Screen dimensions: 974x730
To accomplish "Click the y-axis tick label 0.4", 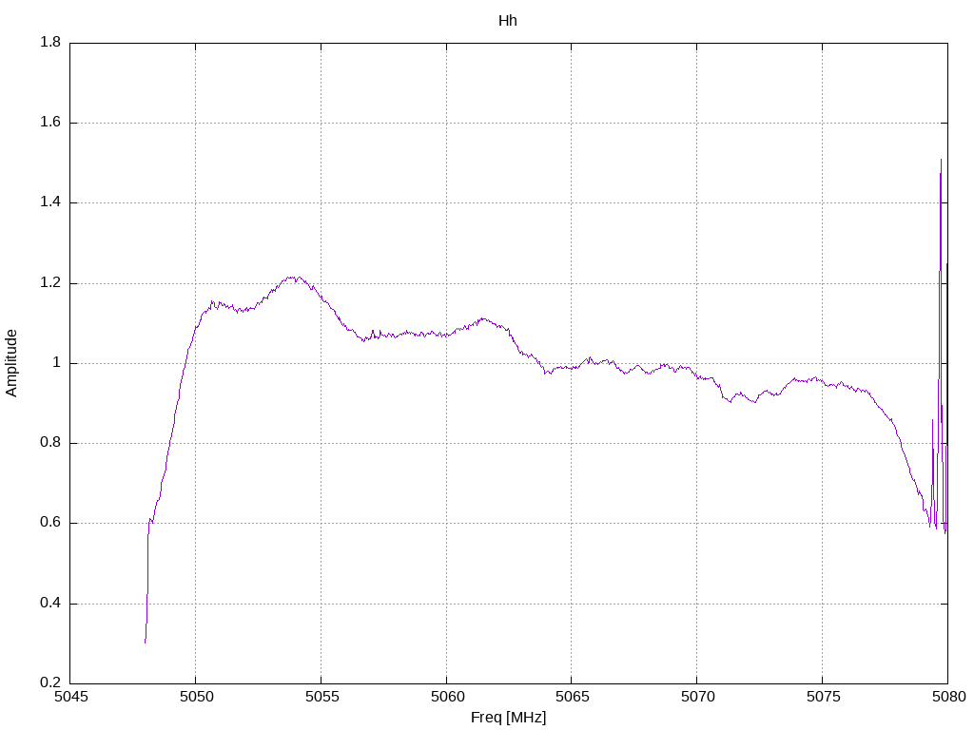I will [50, 603].
